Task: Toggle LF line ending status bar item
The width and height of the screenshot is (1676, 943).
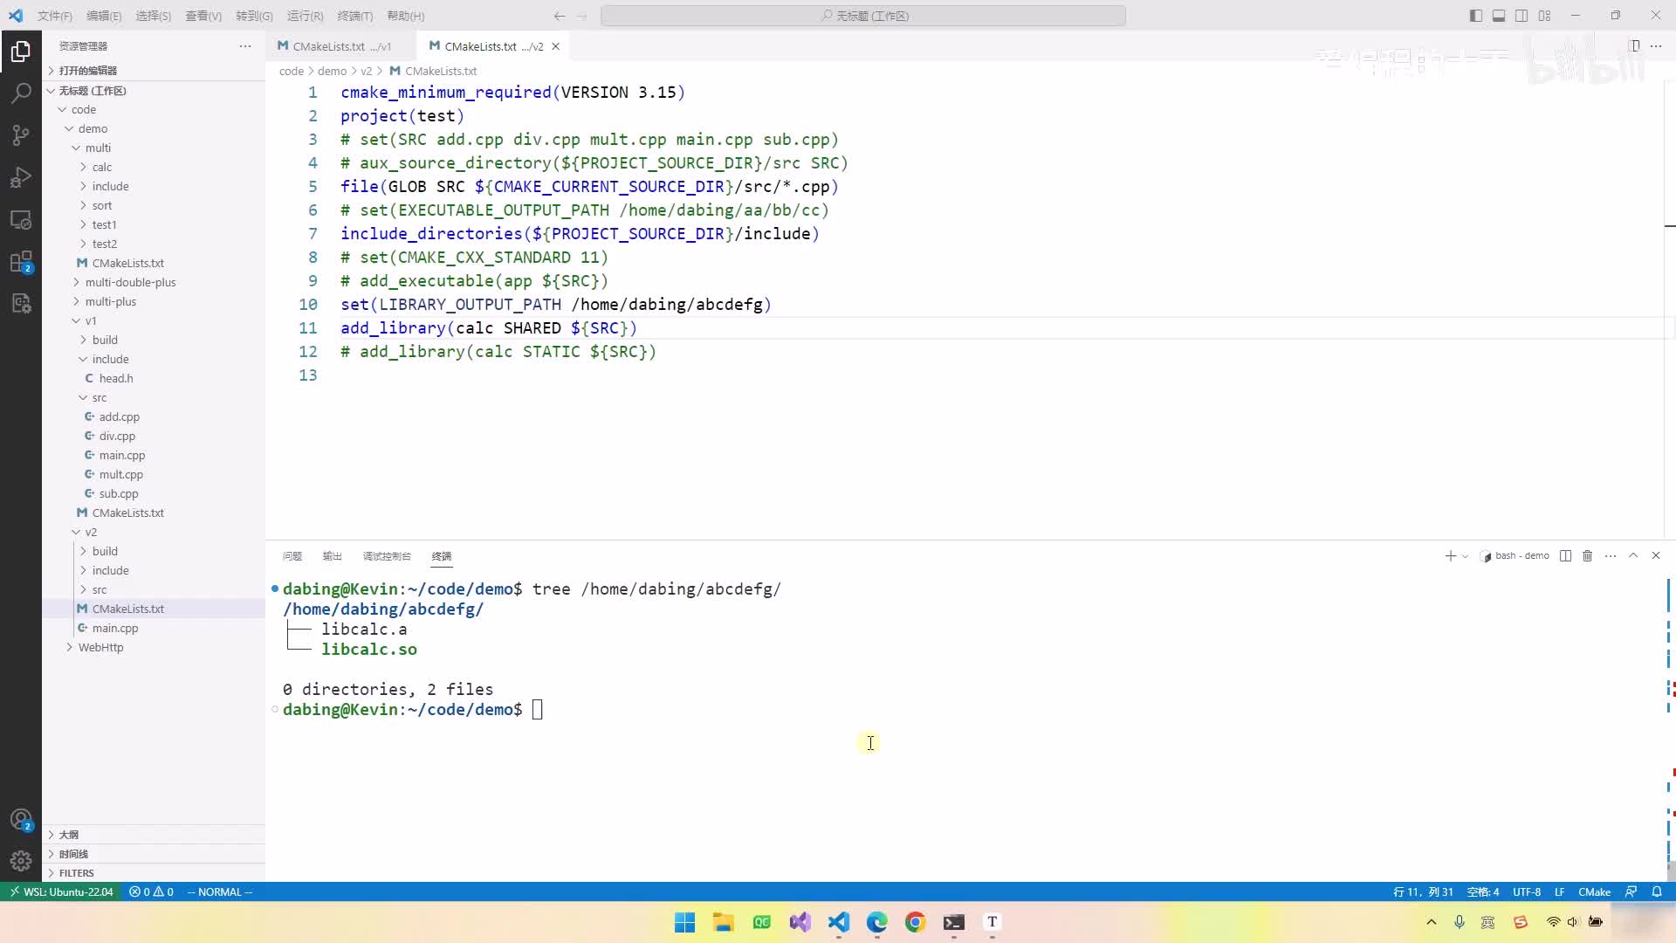Action: [x=1562, y=892]
